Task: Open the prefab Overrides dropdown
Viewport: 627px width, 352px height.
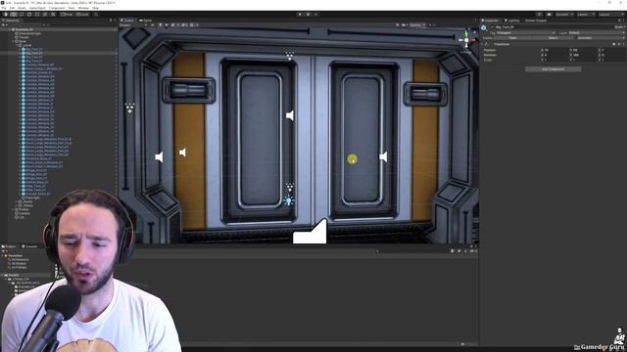Action: click(601, 38)
